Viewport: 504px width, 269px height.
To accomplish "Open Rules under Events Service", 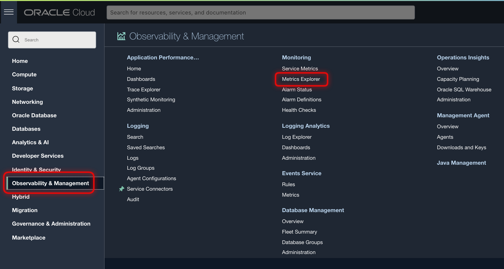I will (288, 184).
